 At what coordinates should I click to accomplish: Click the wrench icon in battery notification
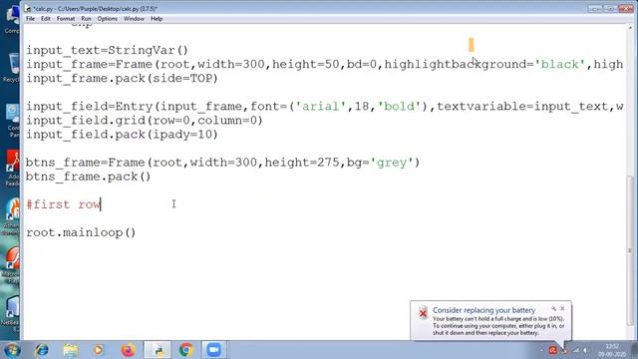click(553, 308)
